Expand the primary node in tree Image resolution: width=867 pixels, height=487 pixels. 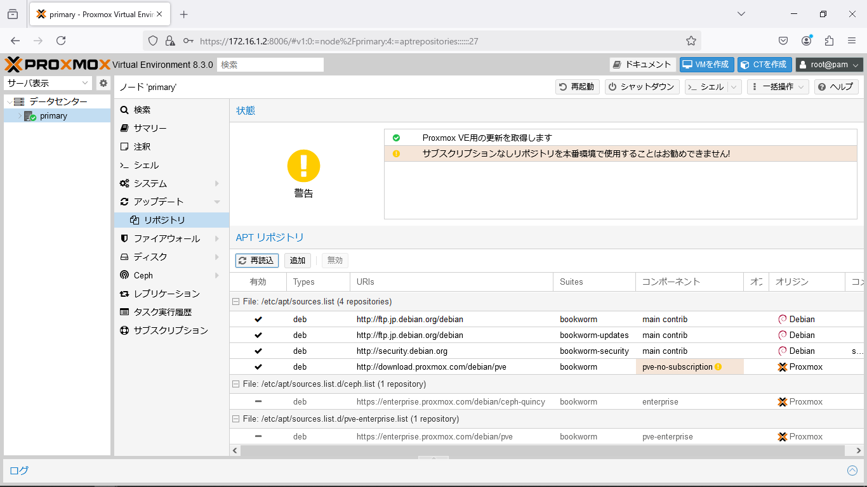(20, 116)
